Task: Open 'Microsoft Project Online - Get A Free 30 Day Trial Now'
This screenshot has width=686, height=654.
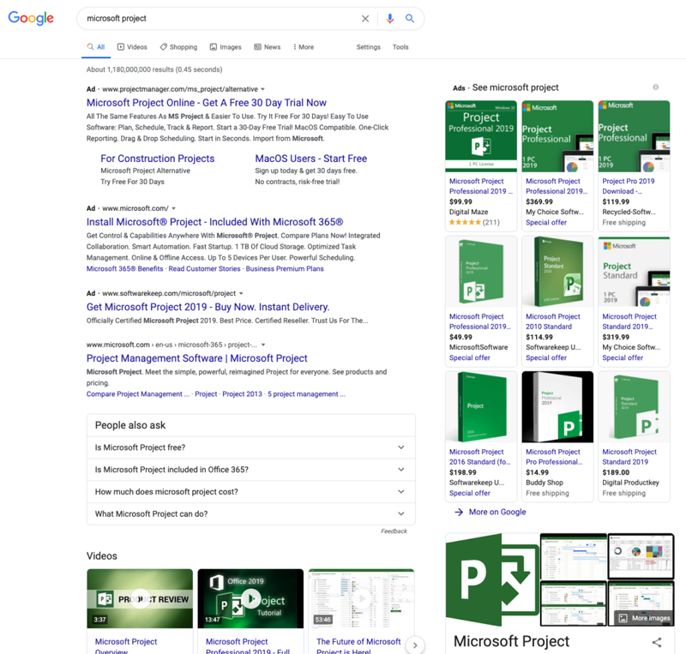Action: click(x=207, y=103)
